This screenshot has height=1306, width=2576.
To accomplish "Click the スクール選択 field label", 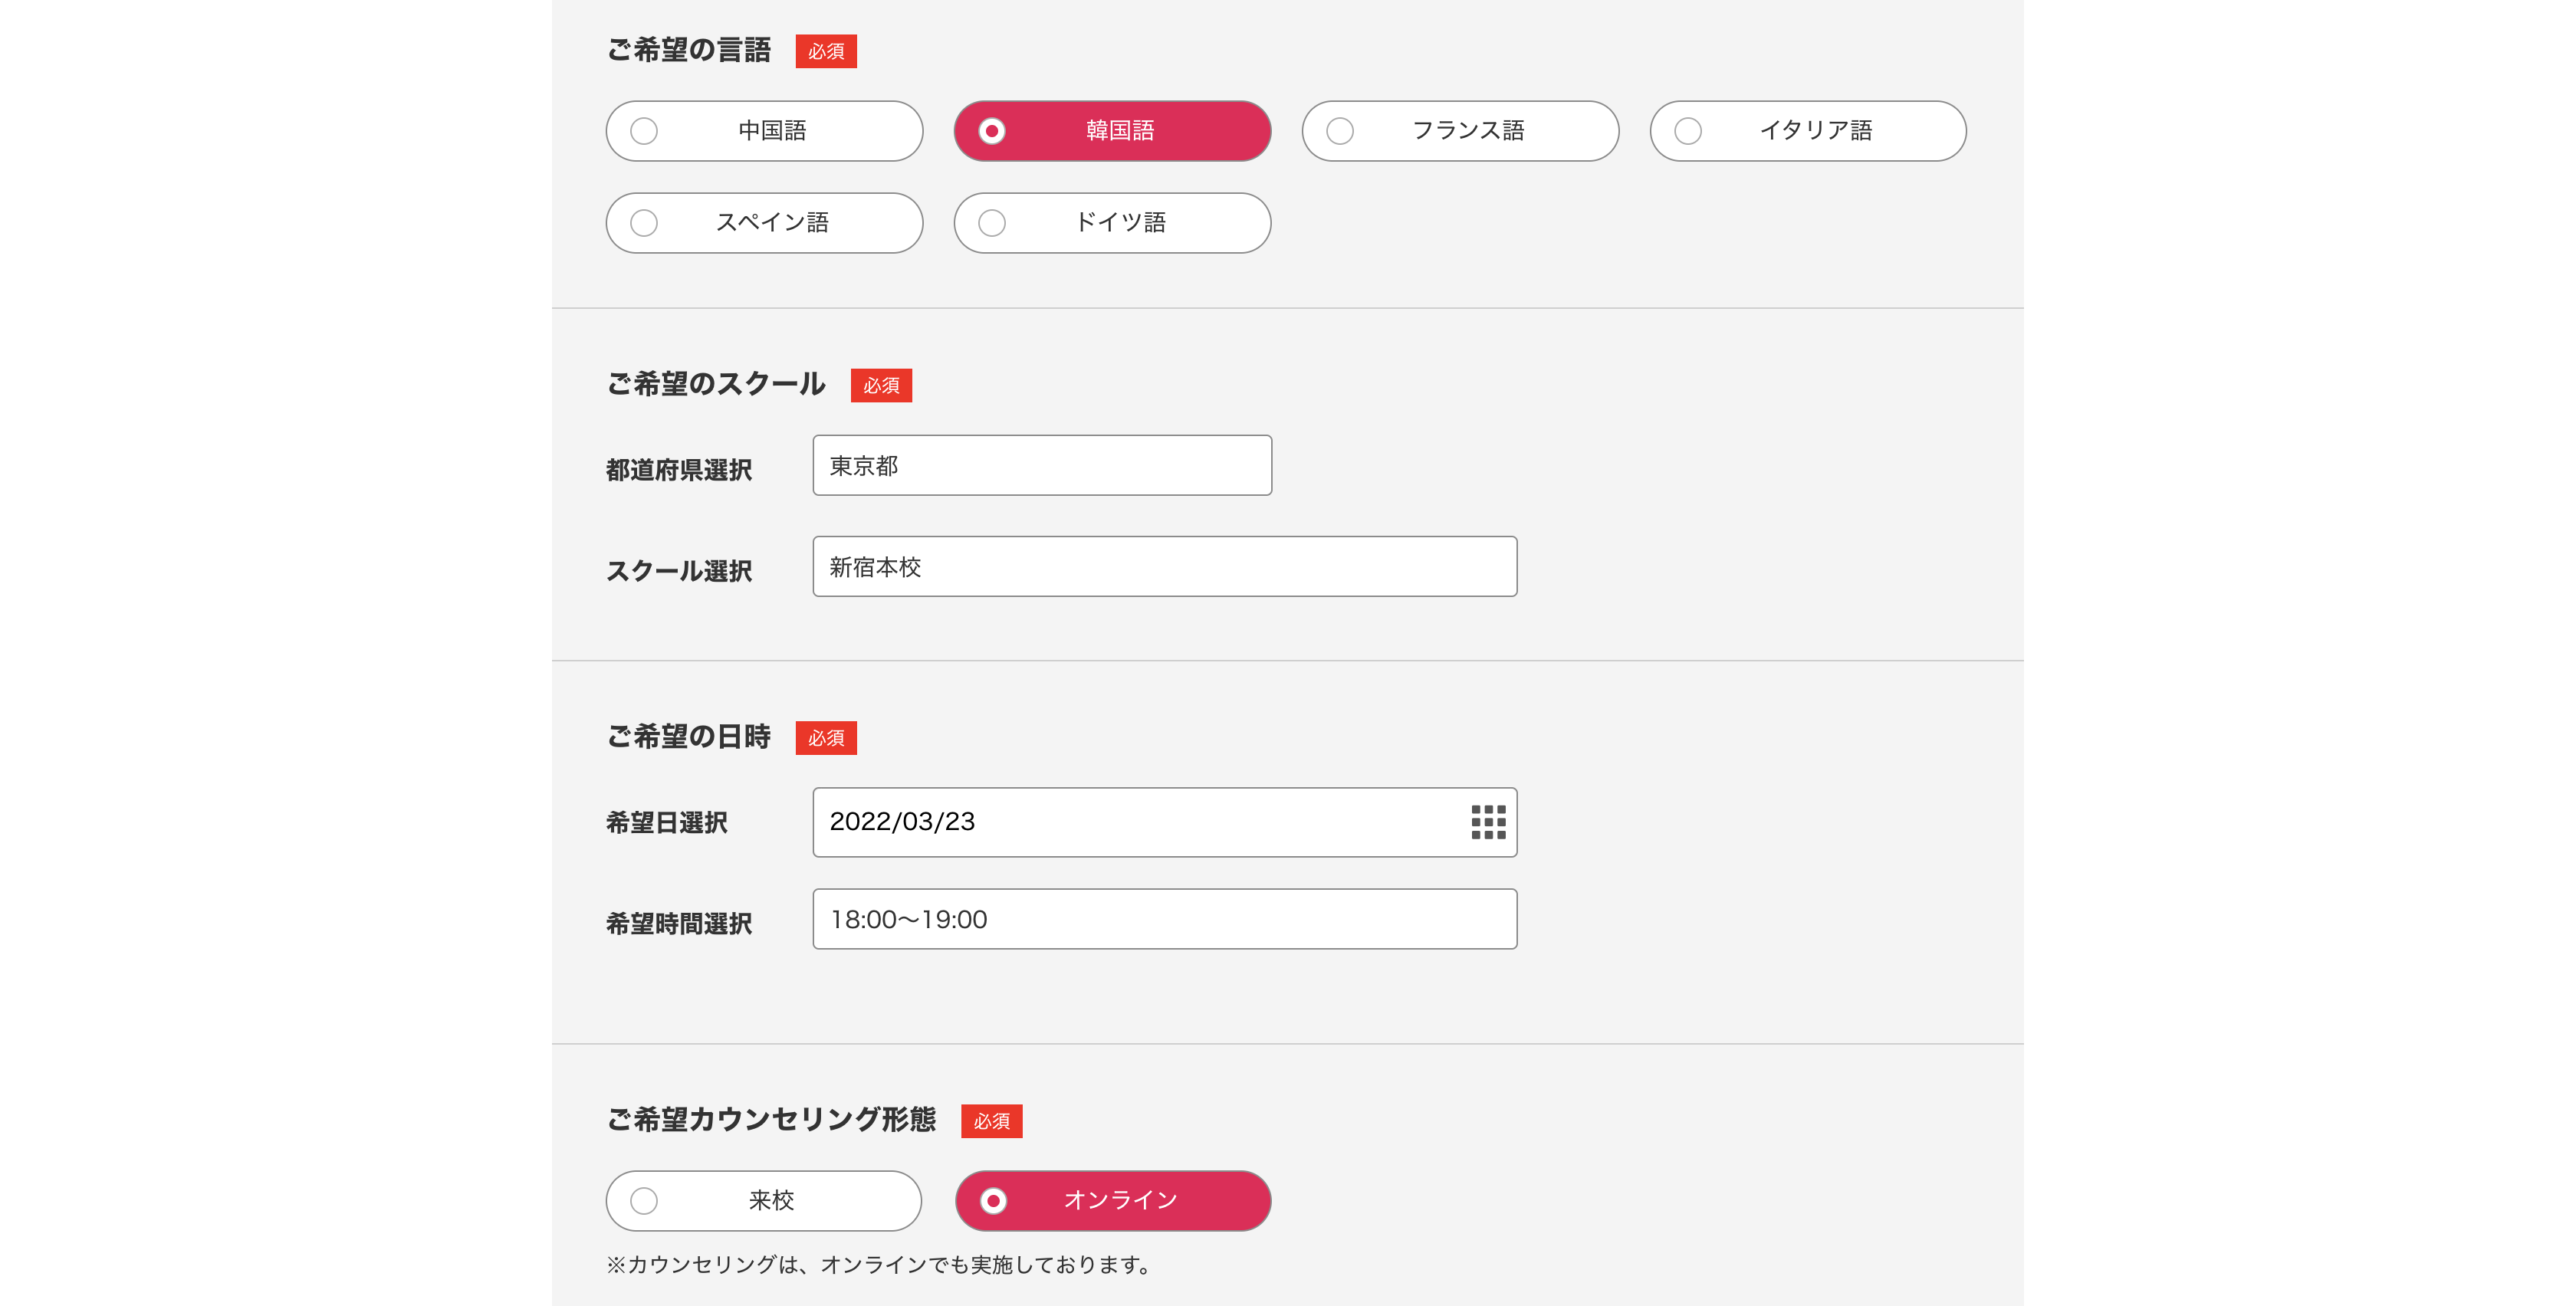I will tap(679, 571).
